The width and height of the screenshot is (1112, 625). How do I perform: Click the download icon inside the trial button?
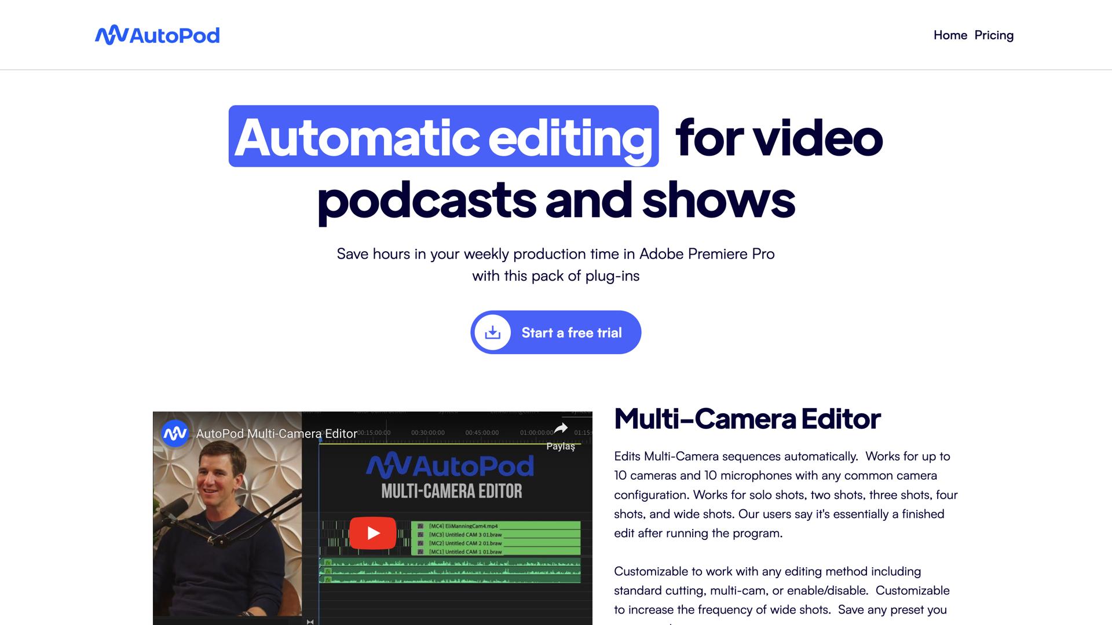click(492, 333)
